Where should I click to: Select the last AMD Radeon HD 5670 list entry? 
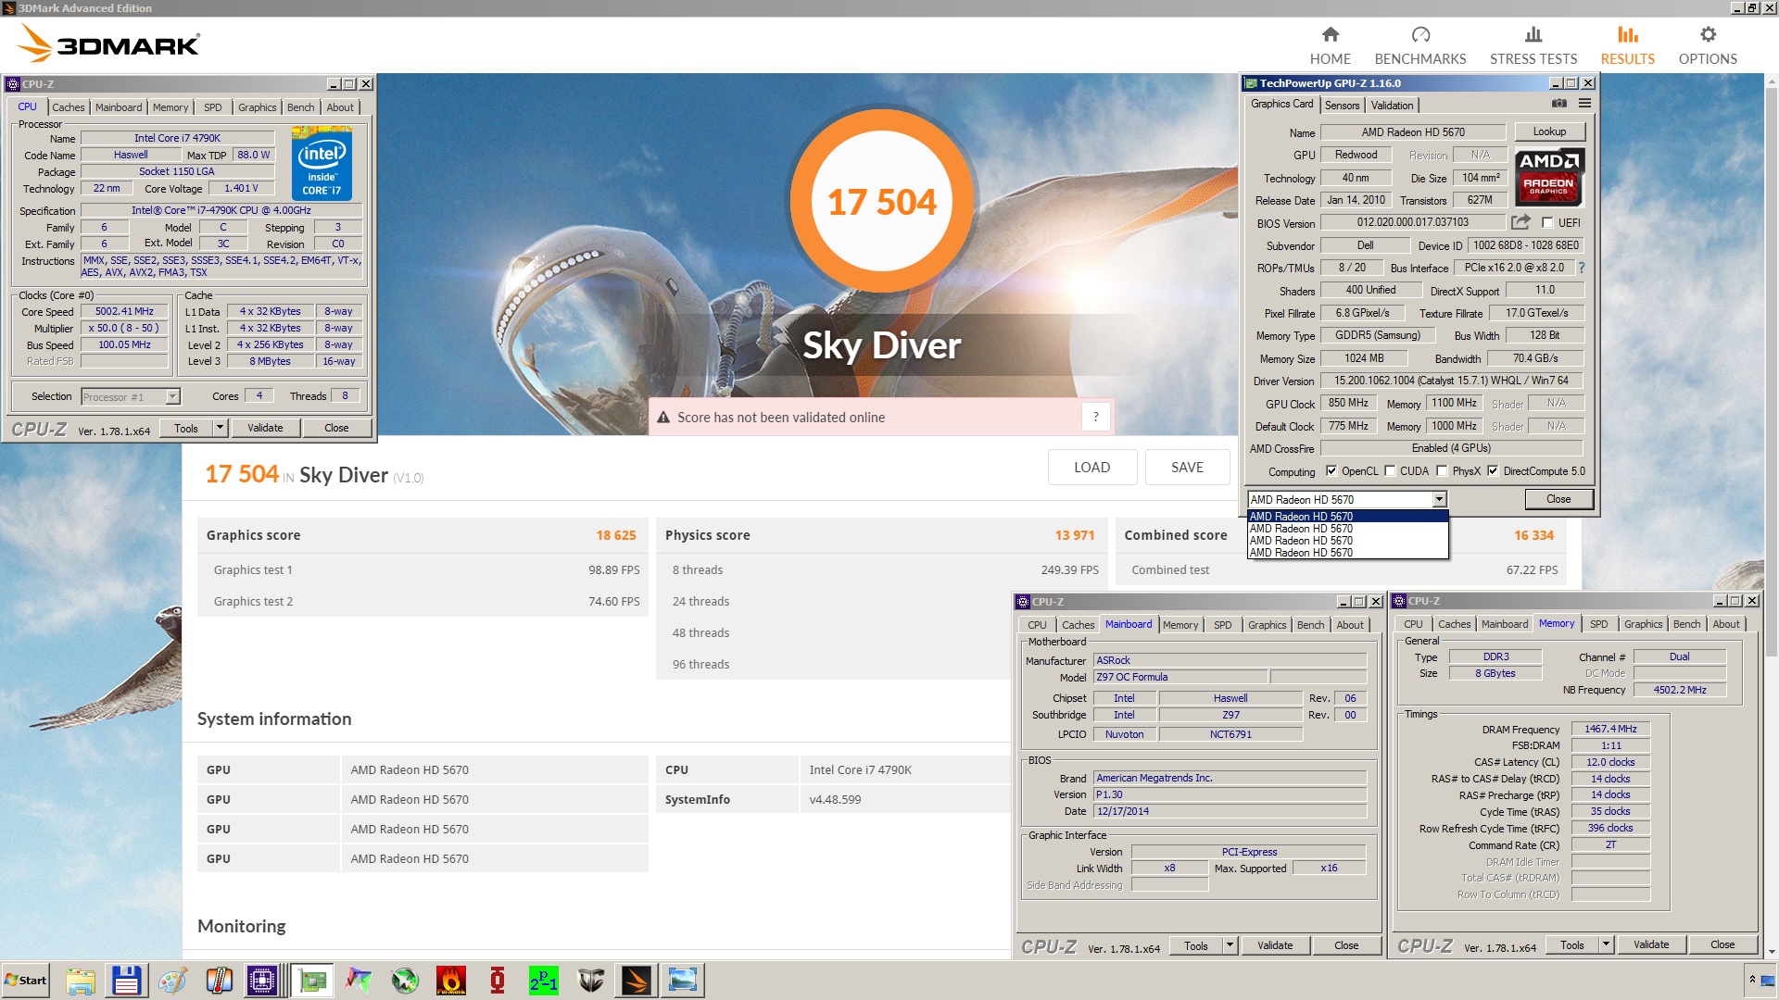[1347, 553]
